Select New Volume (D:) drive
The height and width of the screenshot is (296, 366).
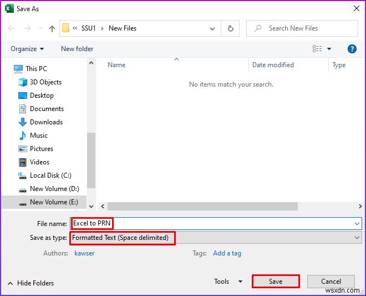49,189
